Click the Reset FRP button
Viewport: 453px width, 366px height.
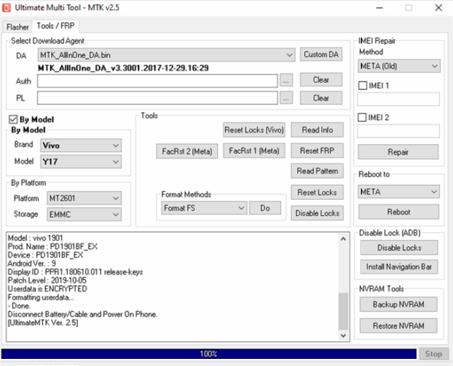317,150
